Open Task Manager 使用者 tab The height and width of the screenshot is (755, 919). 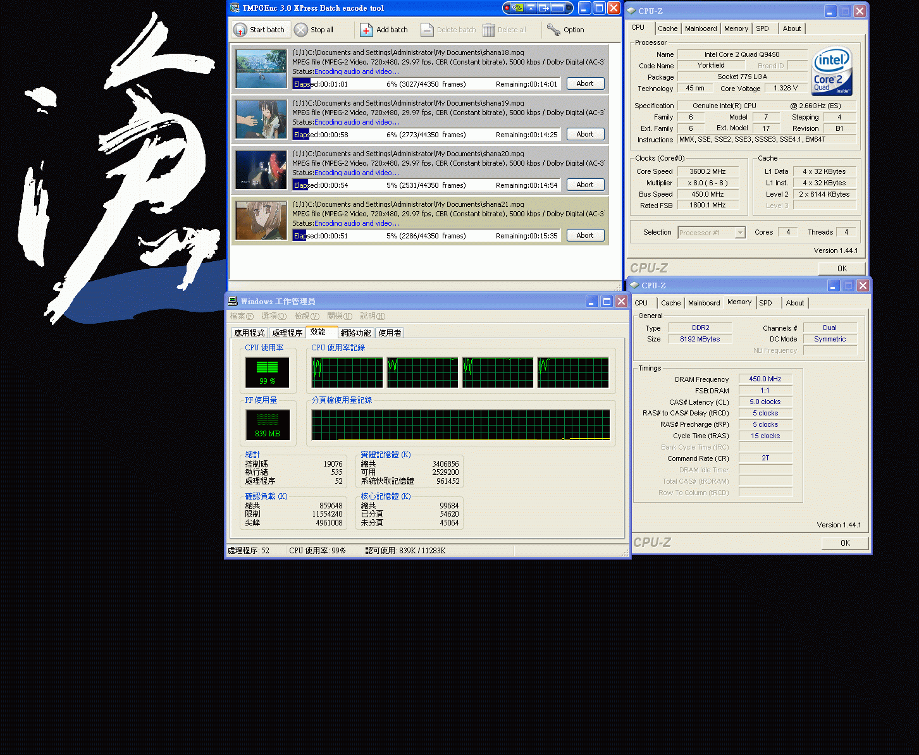tap(390, 333)
